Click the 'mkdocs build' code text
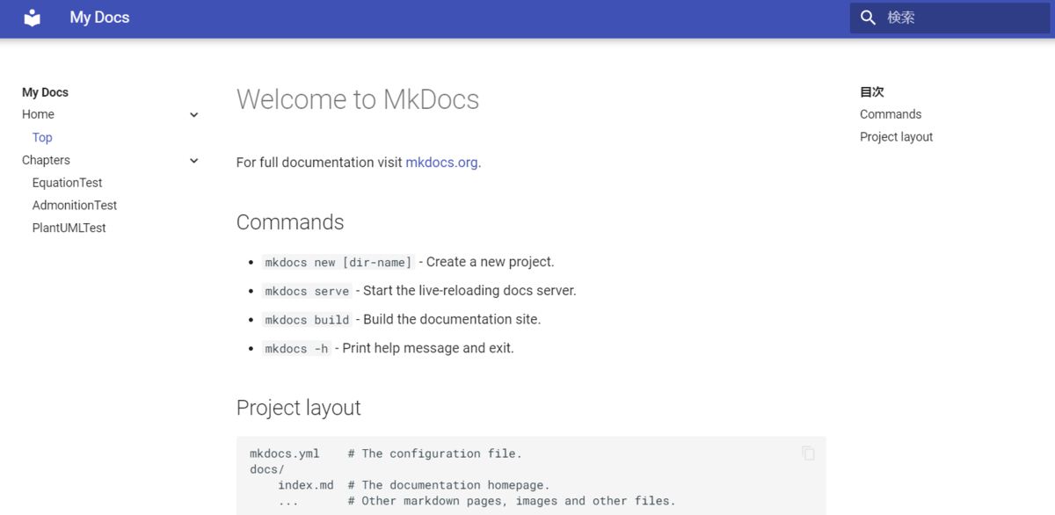Viewport: 1055px width, 515px height. click(307, 320)
